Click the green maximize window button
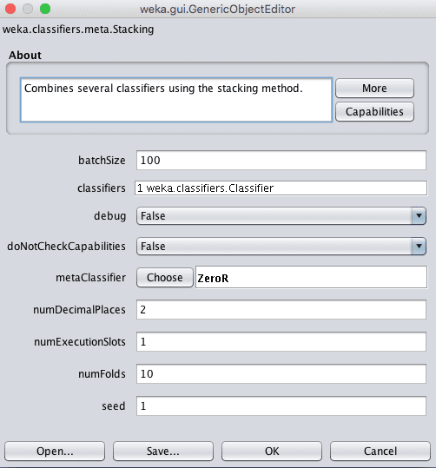This screenshot has height=468, width=436. [45, 9]
